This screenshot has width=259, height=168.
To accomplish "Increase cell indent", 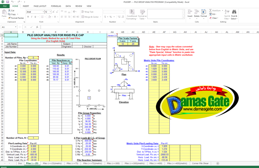I will pyautogui.click(x=78, y=17).
